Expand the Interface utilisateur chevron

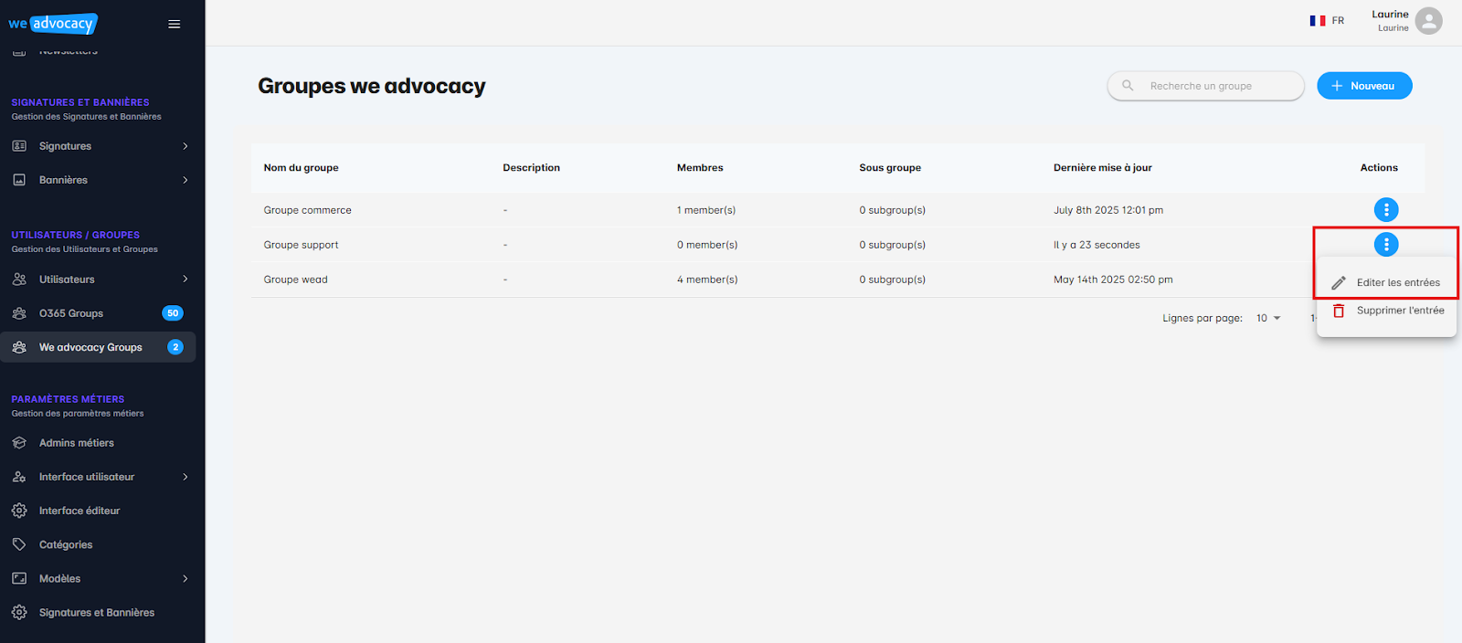tap(185, 477)
